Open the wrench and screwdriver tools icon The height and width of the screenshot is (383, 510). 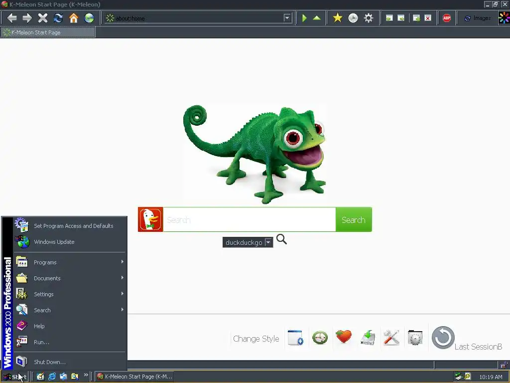tap(391, 338)
